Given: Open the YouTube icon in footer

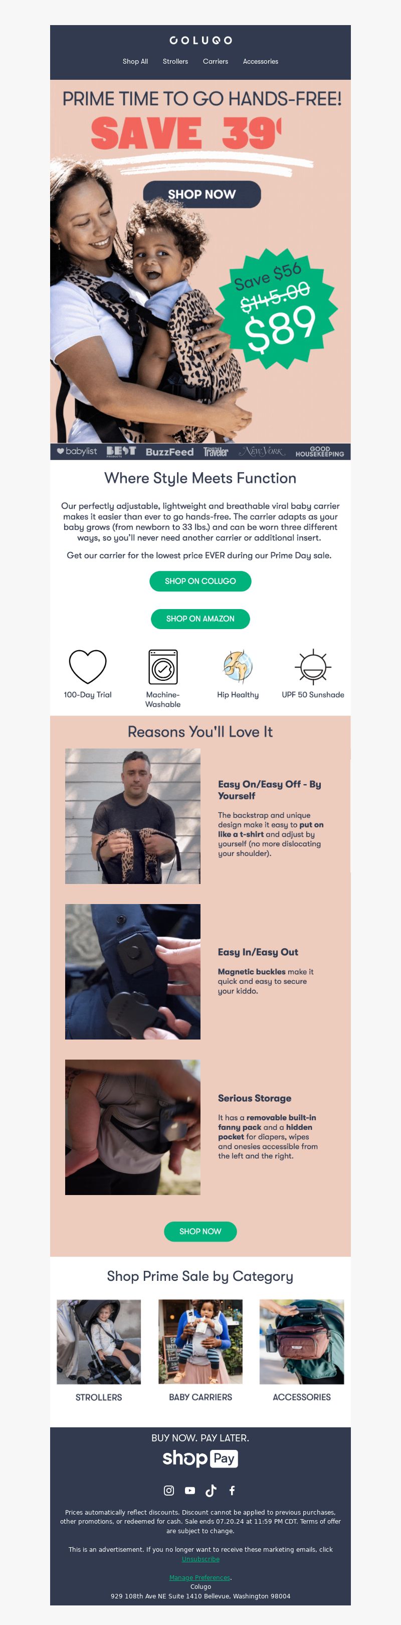Looking at the screenshot, I should pos(190,1490).
